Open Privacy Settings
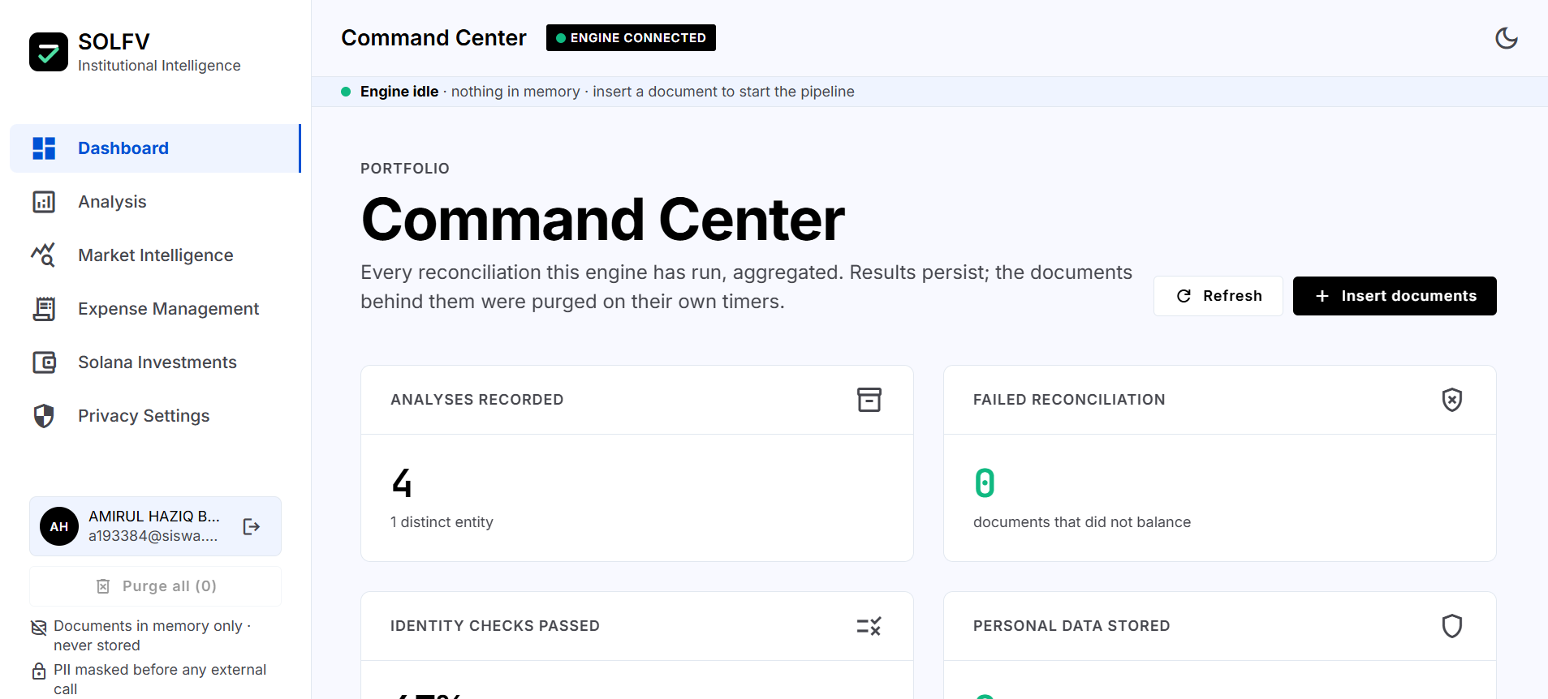Viewport: 1548px width, 699px height. [x=154, y=416]
